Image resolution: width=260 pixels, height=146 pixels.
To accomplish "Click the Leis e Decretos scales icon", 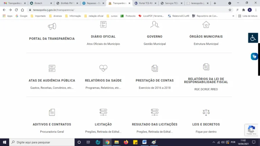I will [x=206, y=112].
